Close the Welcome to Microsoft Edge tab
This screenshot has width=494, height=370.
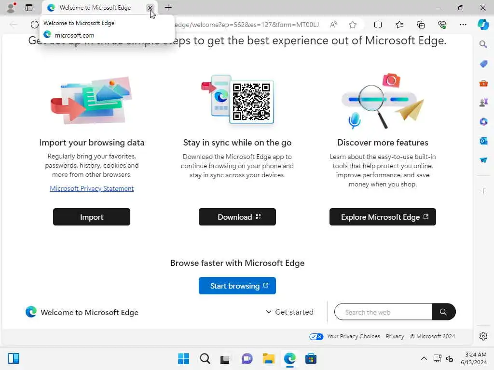click(x=151, y=8)
